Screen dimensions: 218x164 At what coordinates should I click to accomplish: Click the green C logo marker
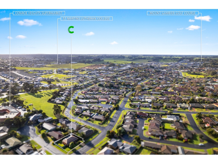71,30
